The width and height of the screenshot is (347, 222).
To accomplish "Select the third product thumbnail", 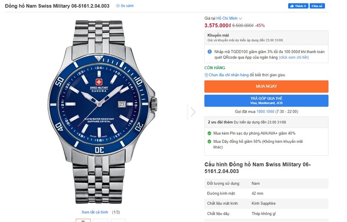I will 118,220.
